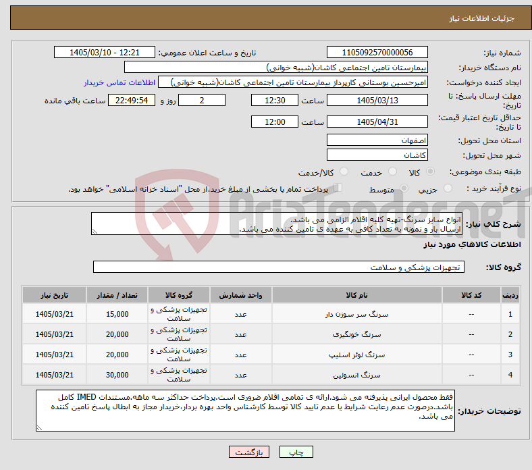Click the quantity 20,000 in سرنگ خونگیری row
Viewport: 532px width, 470px height.
[x=117, y=334]
